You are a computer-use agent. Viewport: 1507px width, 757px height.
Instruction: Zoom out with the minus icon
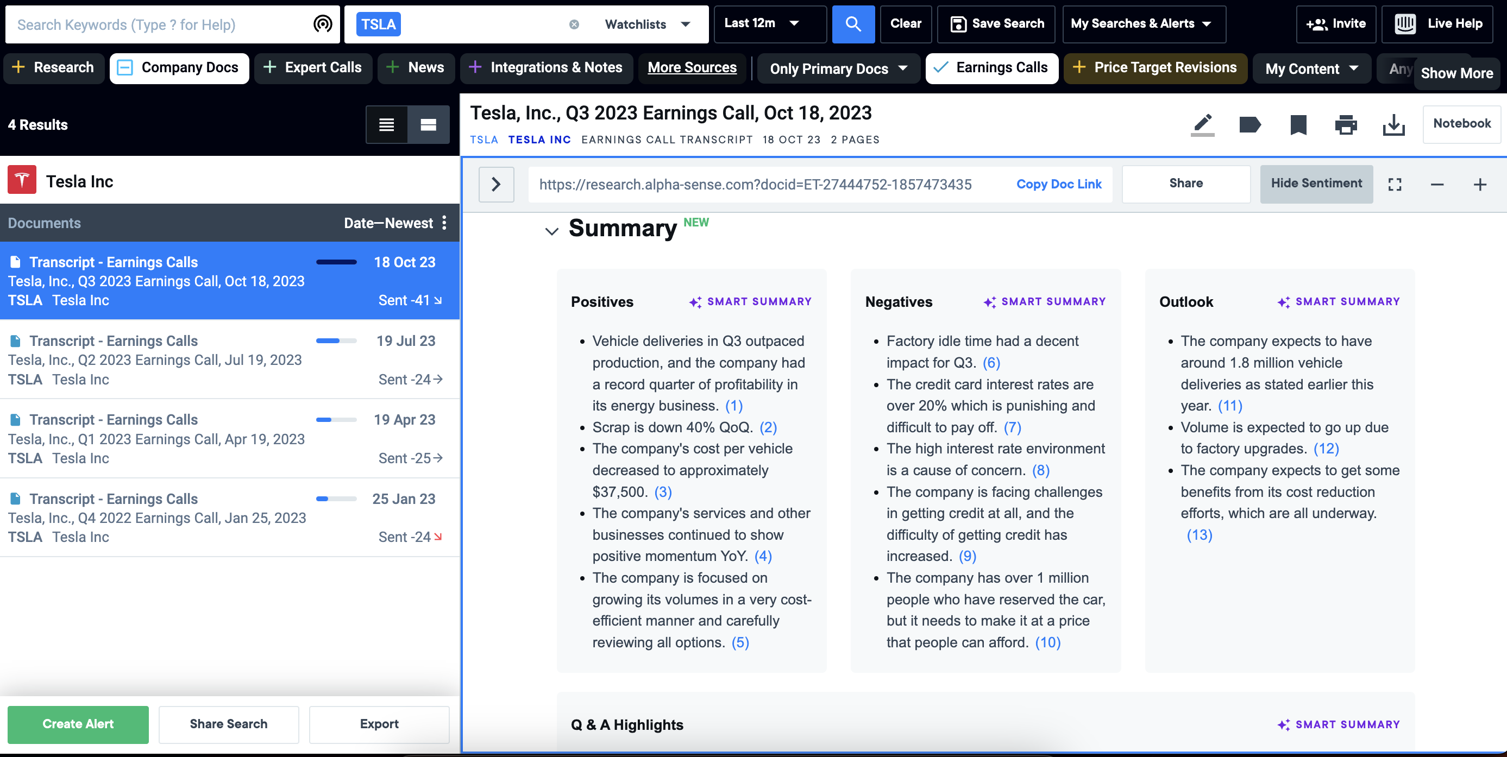click(x=1437, y=185)
